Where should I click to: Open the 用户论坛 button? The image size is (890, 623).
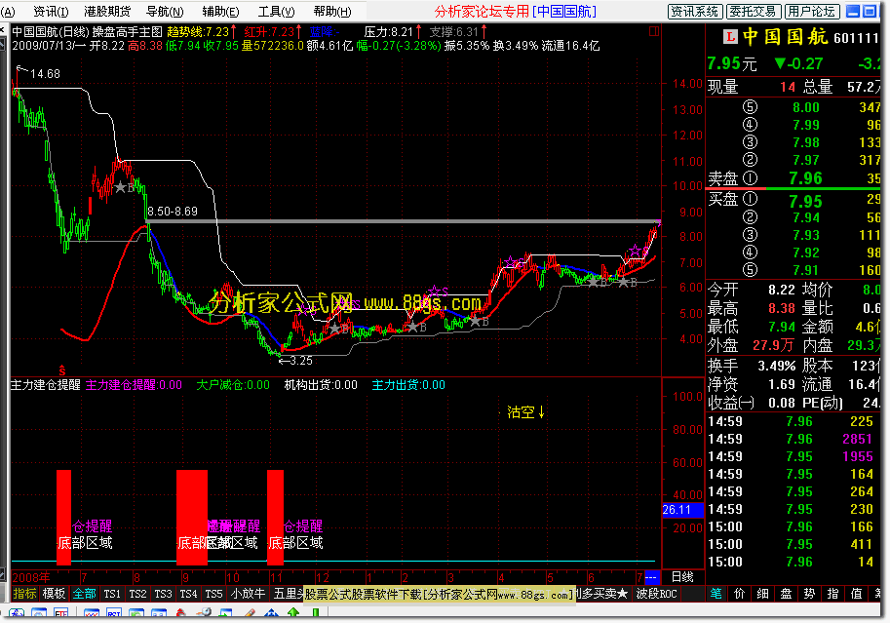tap(812, 12)
